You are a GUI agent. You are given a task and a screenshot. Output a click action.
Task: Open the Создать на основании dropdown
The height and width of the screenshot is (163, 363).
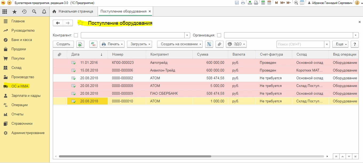(180, 44)
